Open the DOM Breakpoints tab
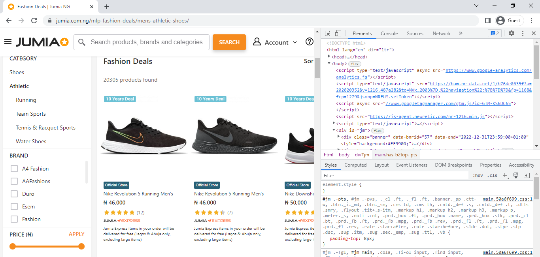The image size is (540, 257). [x=453, y=165]
